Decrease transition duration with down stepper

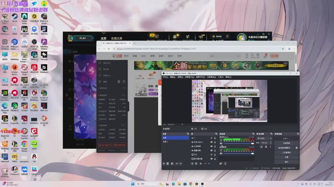[271, 143]
